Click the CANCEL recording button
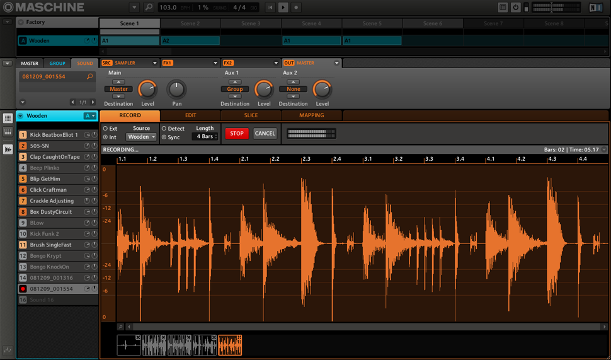This screenshot has width=611, height=360. (x=265, y=134)
